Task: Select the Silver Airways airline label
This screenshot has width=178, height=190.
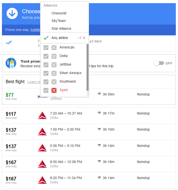Action: (x=70, y=73)
